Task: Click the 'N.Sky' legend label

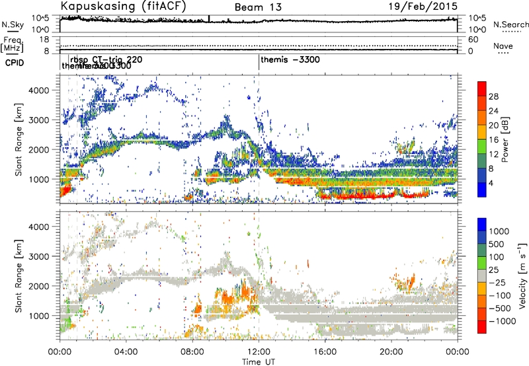Action: tap(13, 24)
